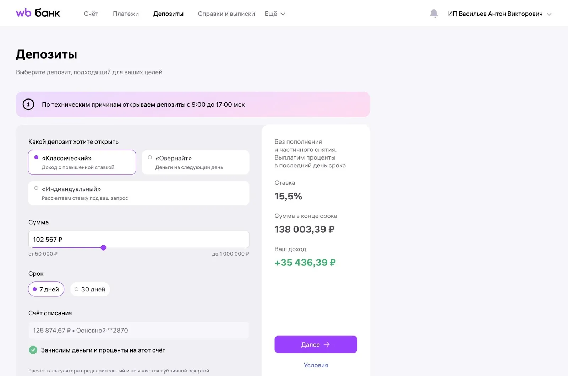Click the green checkmark icon
The width and height of the screenshot is (568, 376).
[x=33, y=350]
